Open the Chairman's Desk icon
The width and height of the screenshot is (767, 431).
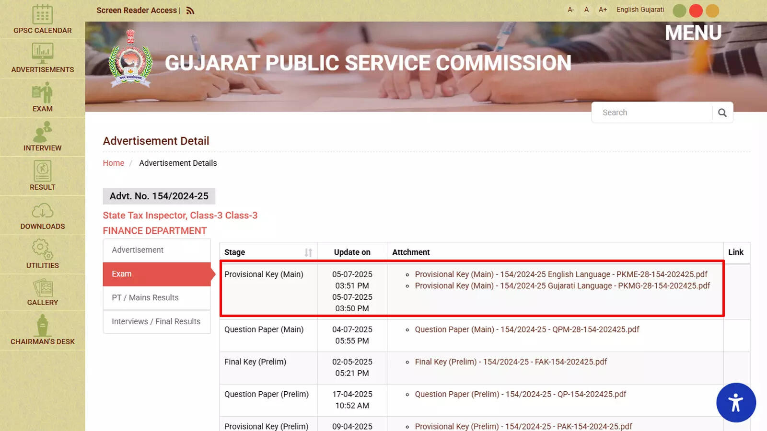(x=42, y=326)
